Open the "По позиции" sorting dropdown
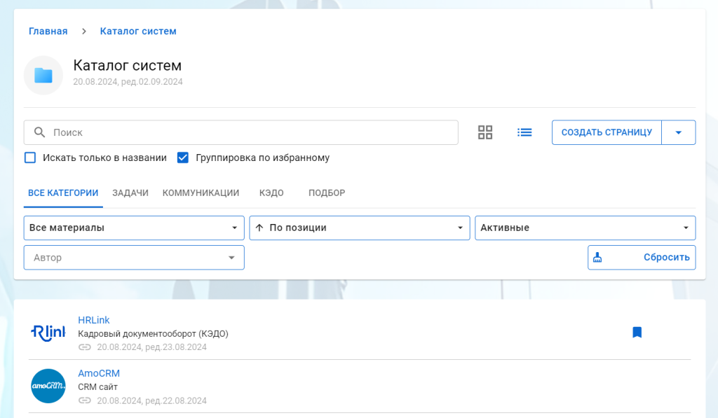This screenshot has width=718, height=418. pos(359,228)
